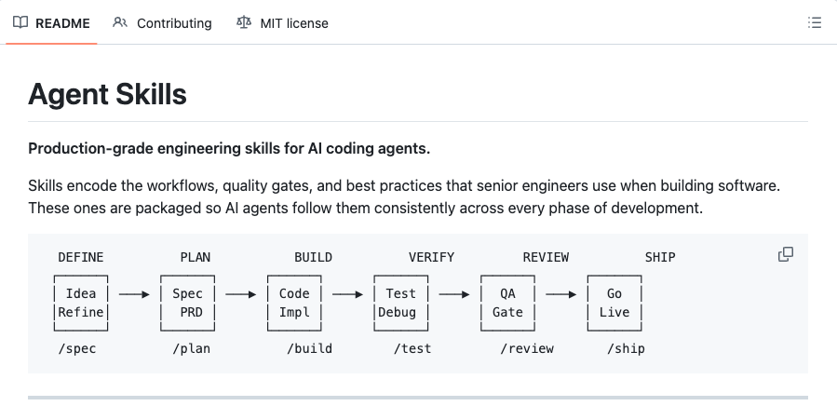The width and height of the screenshot is (837, 406).
Task: Click the Spec PRD box
Action: [187, 303]
